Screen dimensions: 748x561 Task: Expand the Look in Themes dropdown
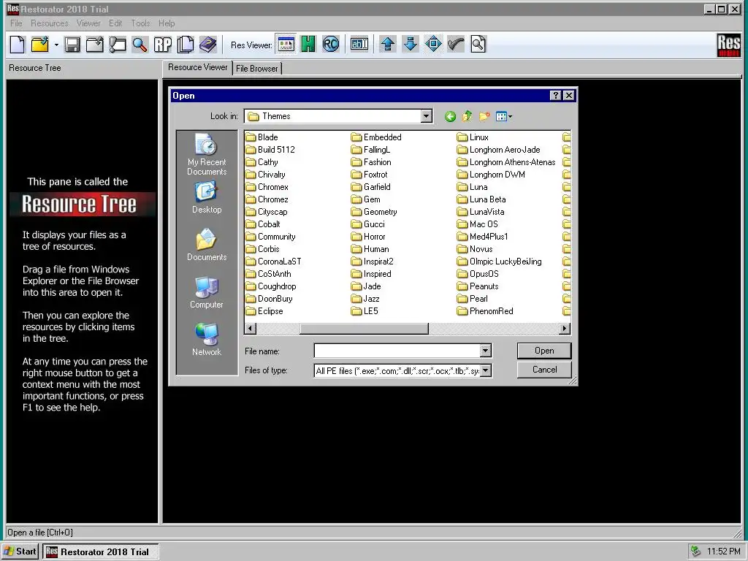tap(427, 116)
